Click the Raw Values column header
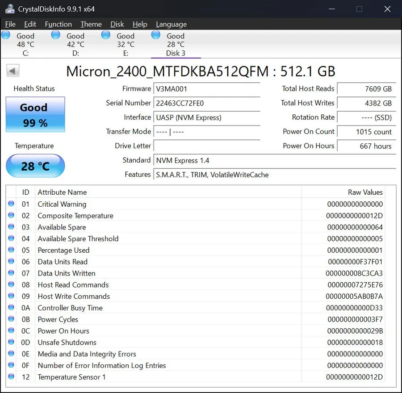Screen dimensions: 402x393 tap(343, 192)
